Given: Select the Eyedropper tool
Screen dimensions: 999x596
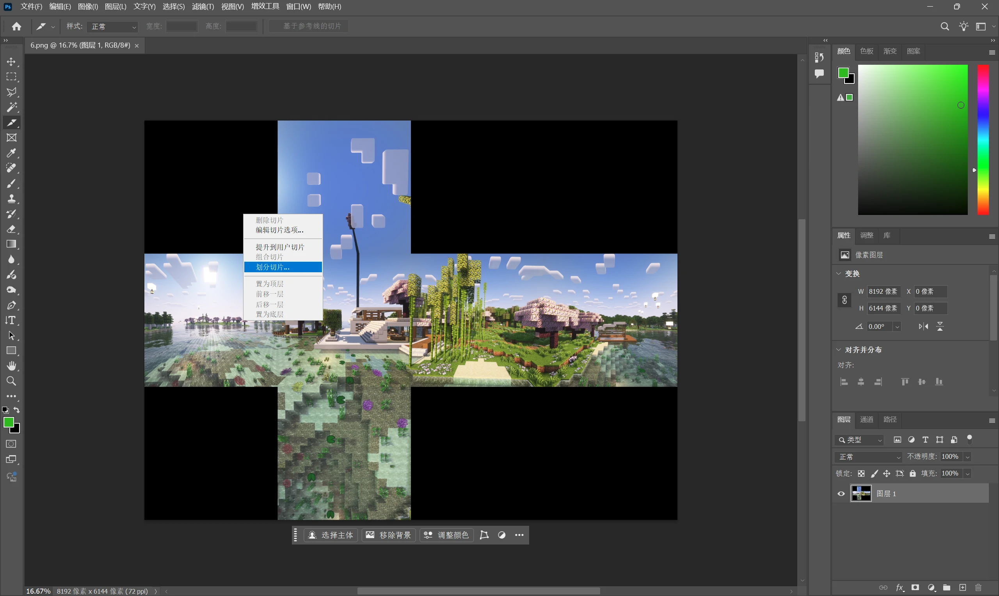Looking at the screenshot, I should coord(11,153).
